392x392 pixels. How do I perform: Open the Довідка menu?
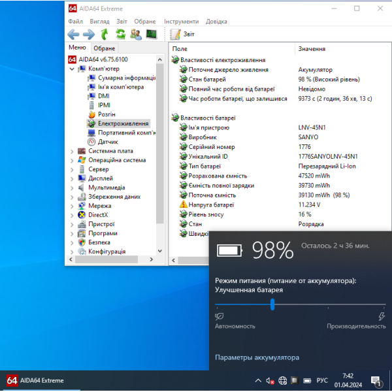coord(216,22)
